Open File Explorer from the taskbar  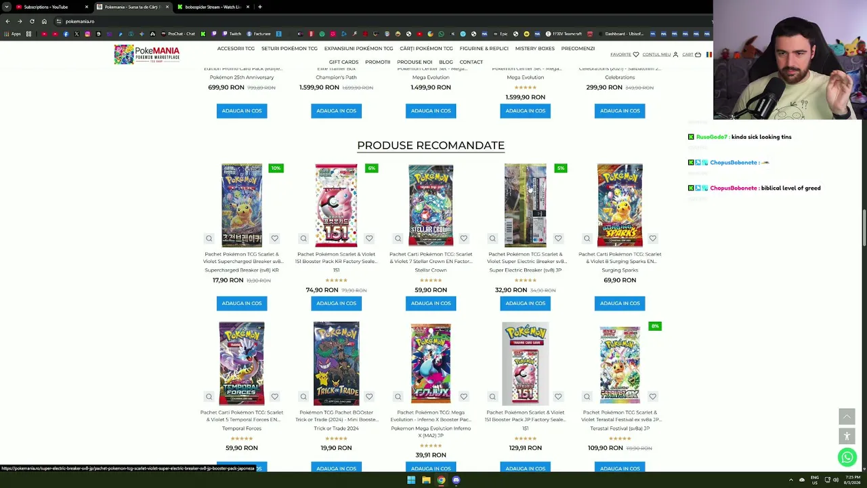tap(426, 480)
